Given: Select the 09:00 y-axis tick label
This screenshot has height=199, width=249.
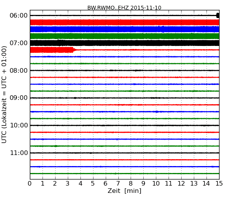Looking at the screenshot, I should (19, 98).
